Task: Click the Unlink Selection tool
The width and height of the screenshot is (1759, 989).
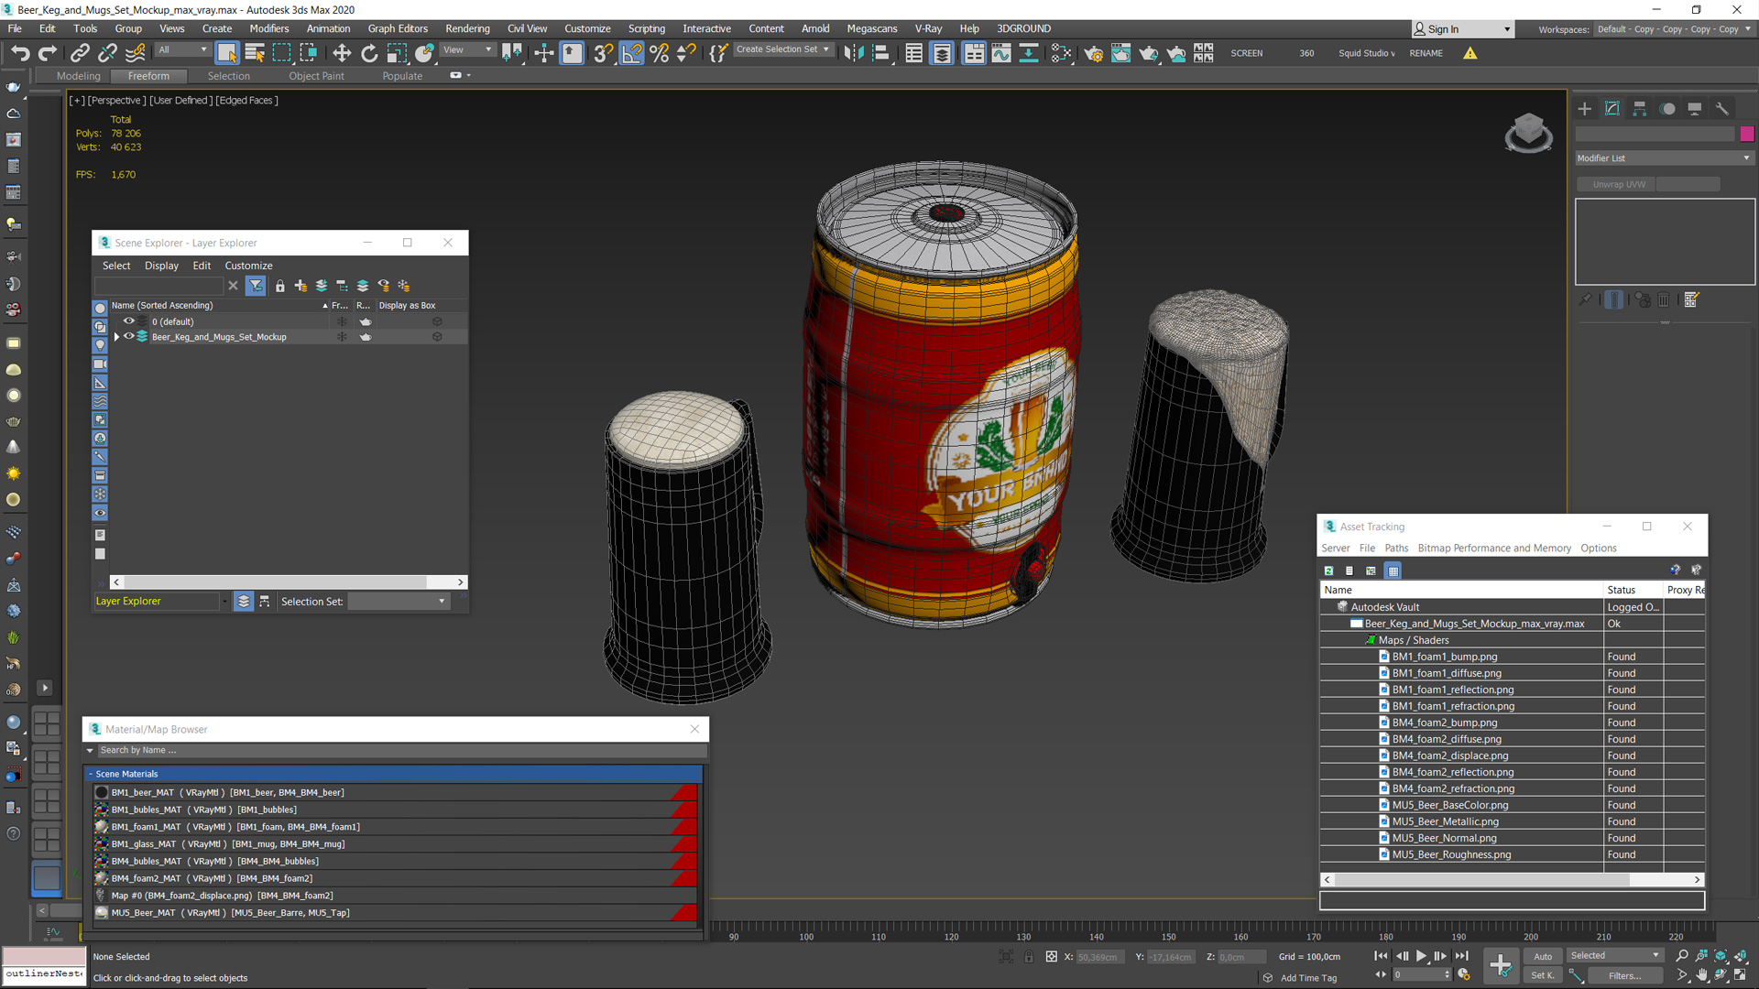Action: pyautogui.click(x=107, y=53)
